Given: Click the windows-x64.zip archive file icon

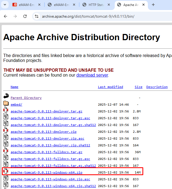Looking at the screenshot, I should coord(6,171).
